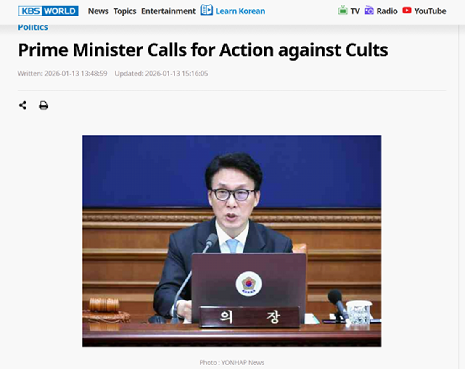Click the green TV icon
This screenshot has height=369, width=465.
pos(343,11)
